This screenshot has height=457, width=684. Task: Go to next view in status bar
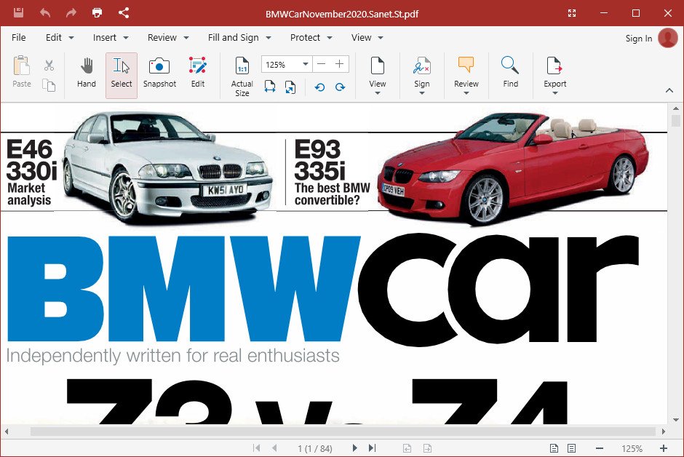click(428, 448)
